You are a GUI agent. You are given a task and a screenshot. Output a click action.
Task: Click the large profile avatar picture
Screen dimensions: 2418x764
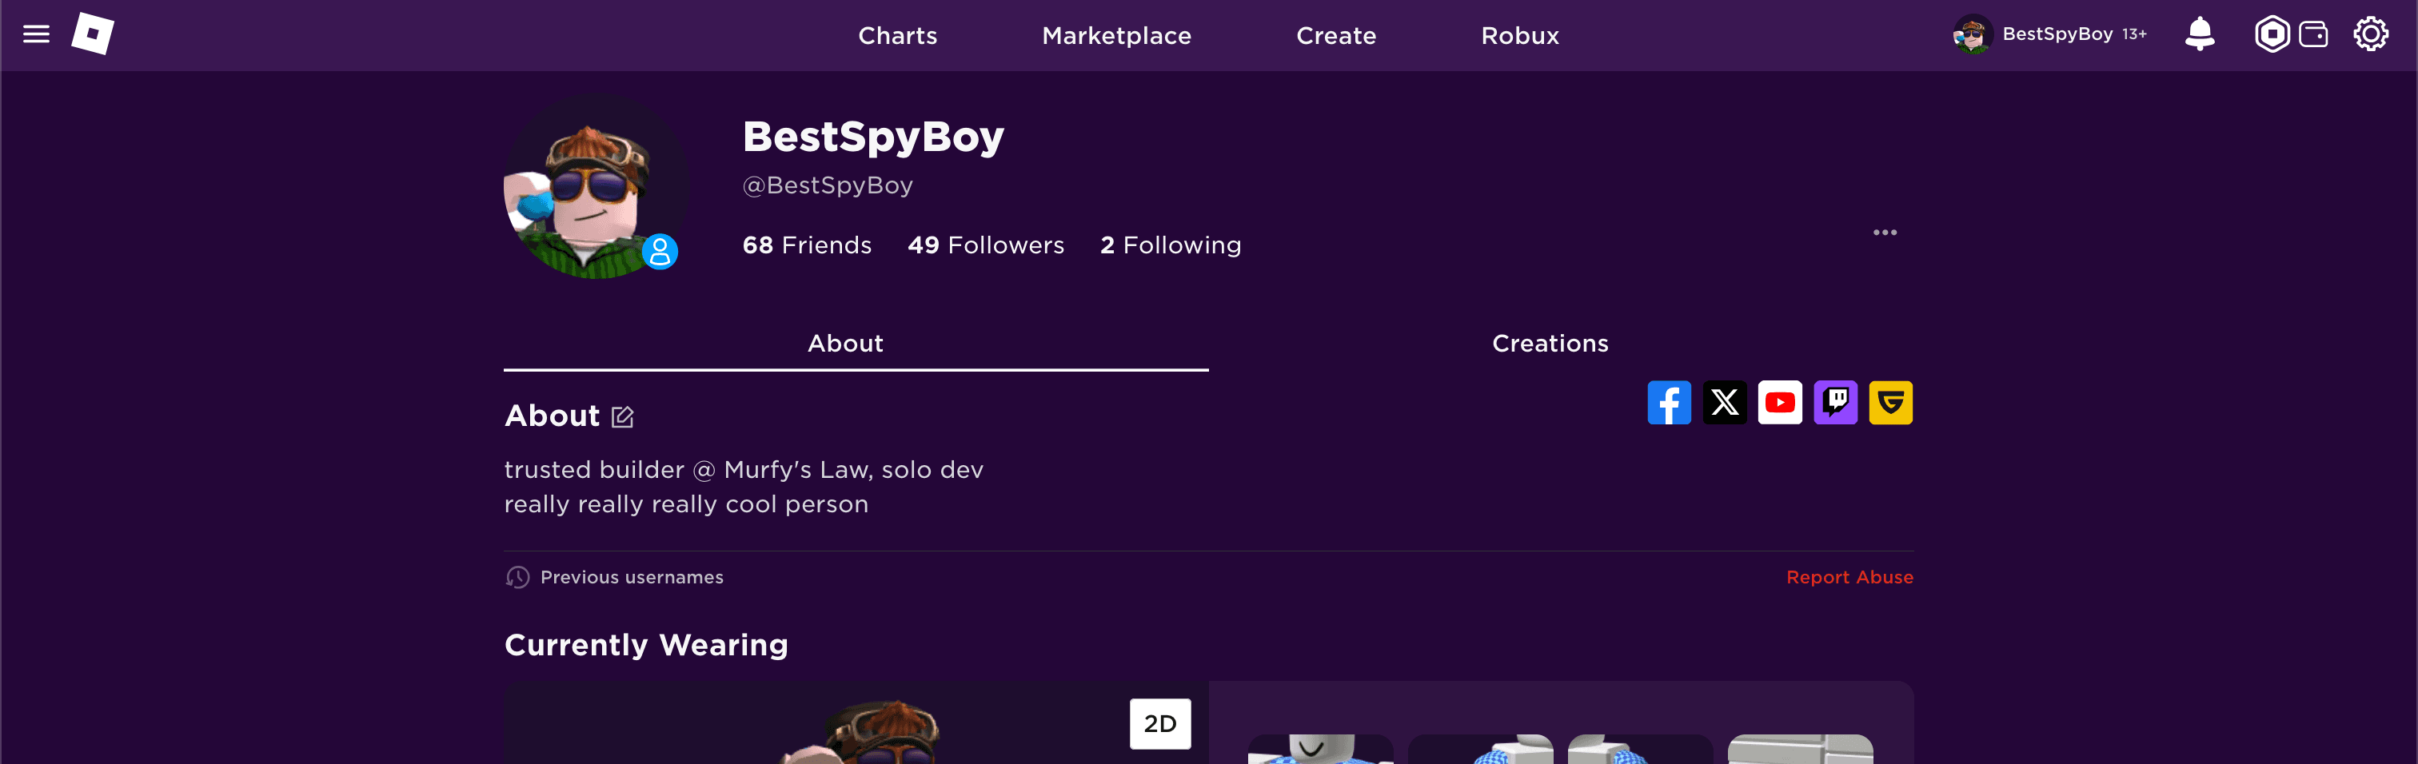point(596,187)
